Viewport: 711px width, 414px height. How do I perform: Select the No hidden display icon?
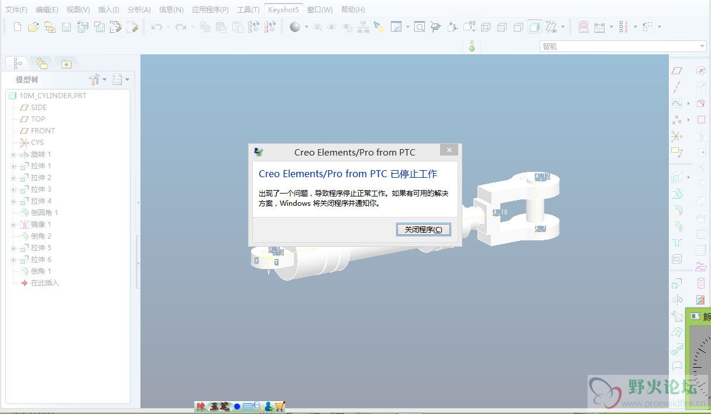click(518, 27)
